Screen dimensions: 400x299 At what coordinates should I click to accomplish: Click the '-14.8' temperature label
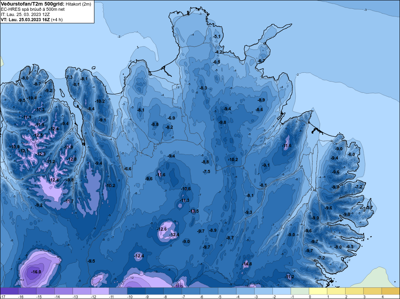click(x=247, y=264)
